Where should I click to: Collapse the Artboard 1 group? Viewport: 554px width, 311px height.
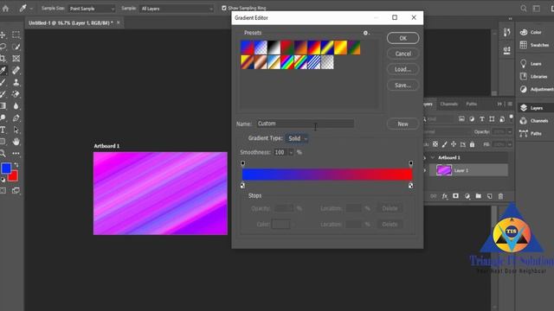tap(433, 157)
